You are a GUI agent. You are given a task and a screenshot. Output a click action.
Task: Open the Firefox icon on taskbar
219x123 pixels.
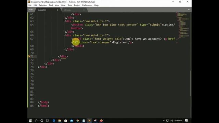pyautogui.click(x=101, y=121)
